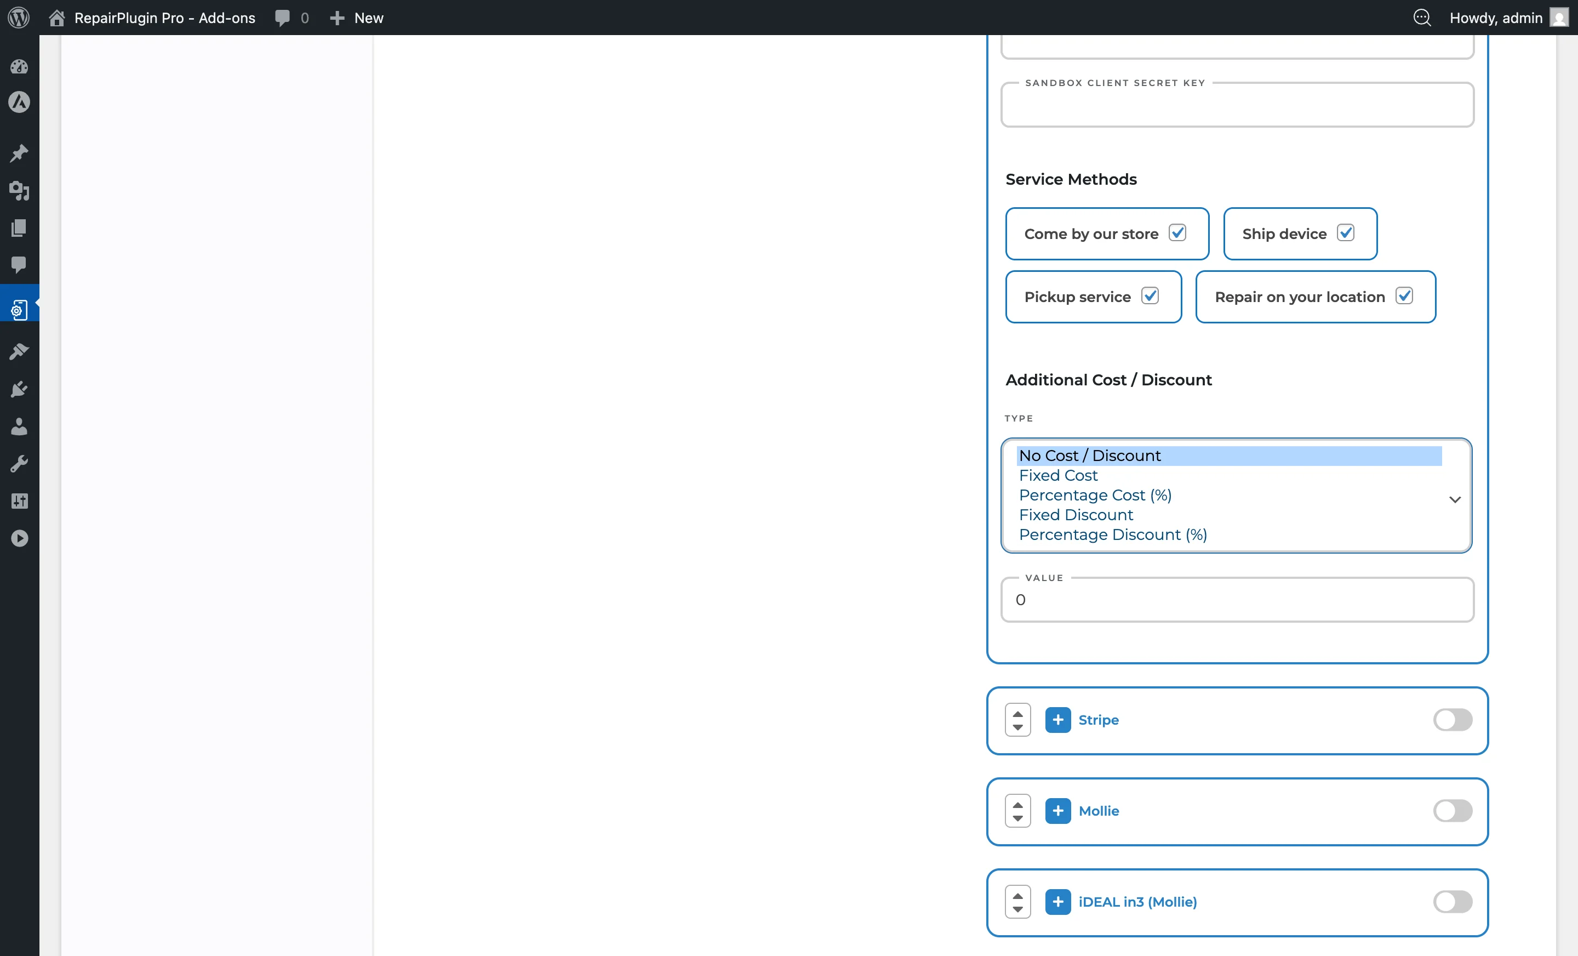Open the Media library icon
This screenshot has height=956, width=1578.
coord(19,191)
